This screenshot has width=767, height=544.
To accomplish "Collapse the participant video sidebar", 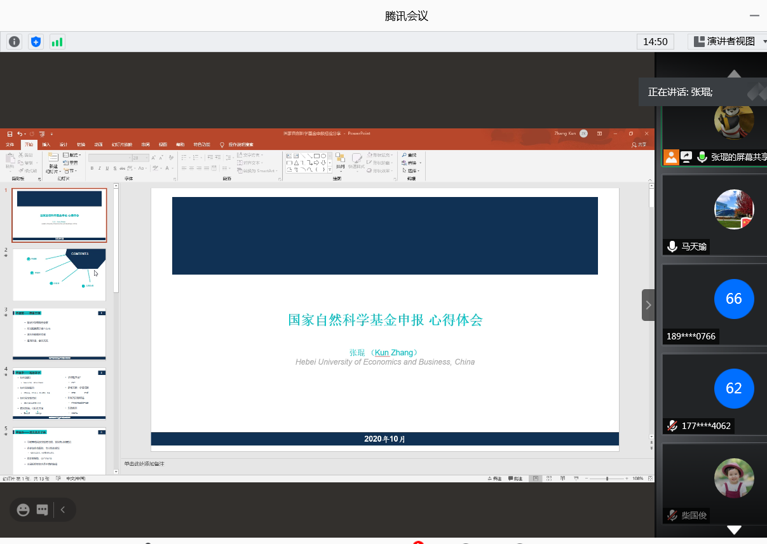I will tap(648, 305).
